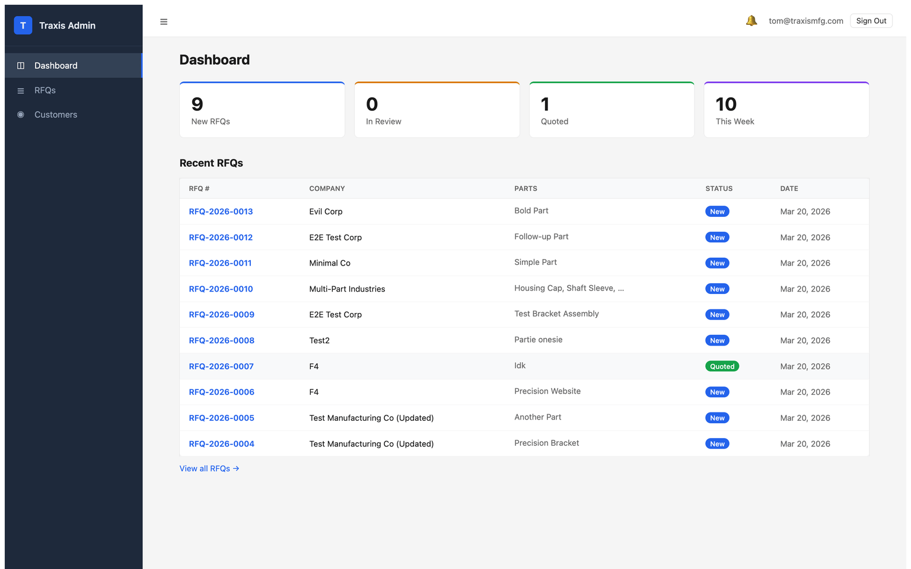Click Traxis Admin title text

[x=67, y=25]
